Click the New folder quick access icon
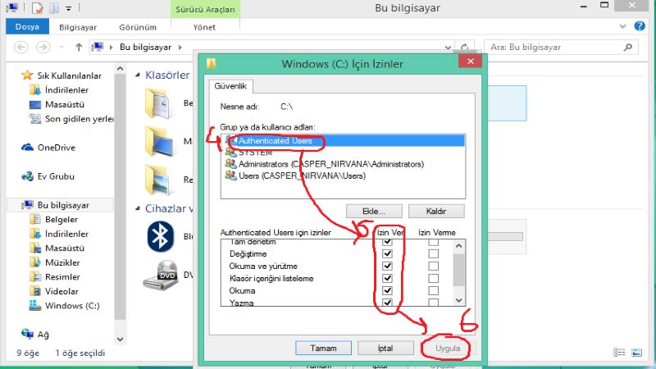Image resolution: width=656 pixels, height=369 pixels. tap(54, 8)
